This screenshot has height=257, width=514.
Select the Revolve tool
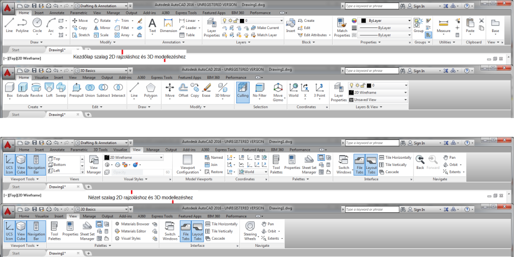point(36,91)
